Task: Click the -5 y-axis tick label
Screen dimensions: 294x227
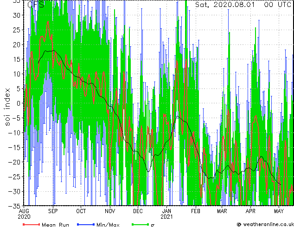Action: 16,118
